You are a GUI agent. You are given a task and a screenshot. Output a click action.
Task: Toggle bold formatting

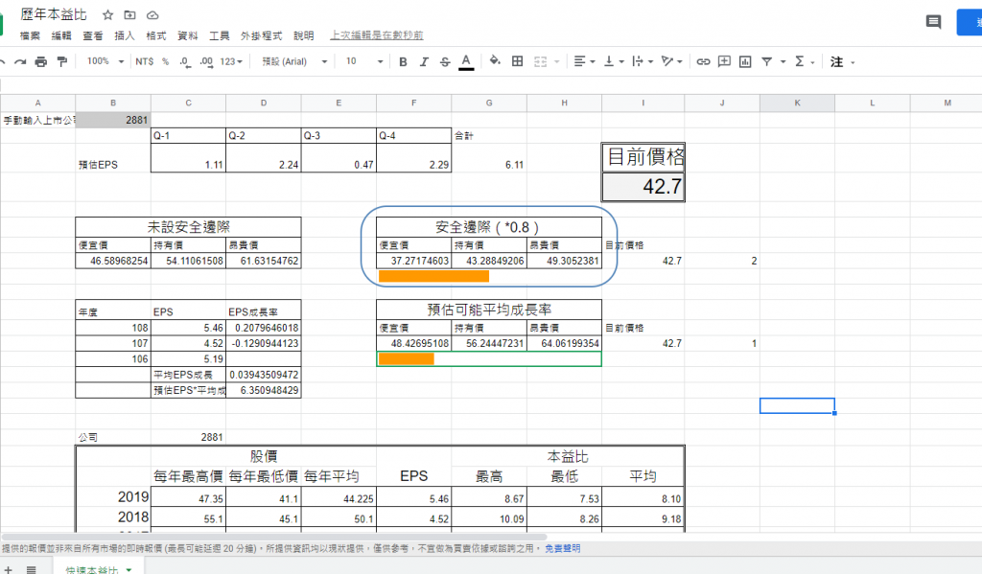[x=403, y=61]
